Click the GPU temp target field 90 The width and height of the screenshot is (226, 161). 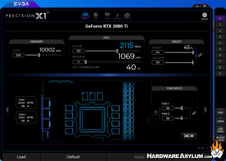(158, 63)
